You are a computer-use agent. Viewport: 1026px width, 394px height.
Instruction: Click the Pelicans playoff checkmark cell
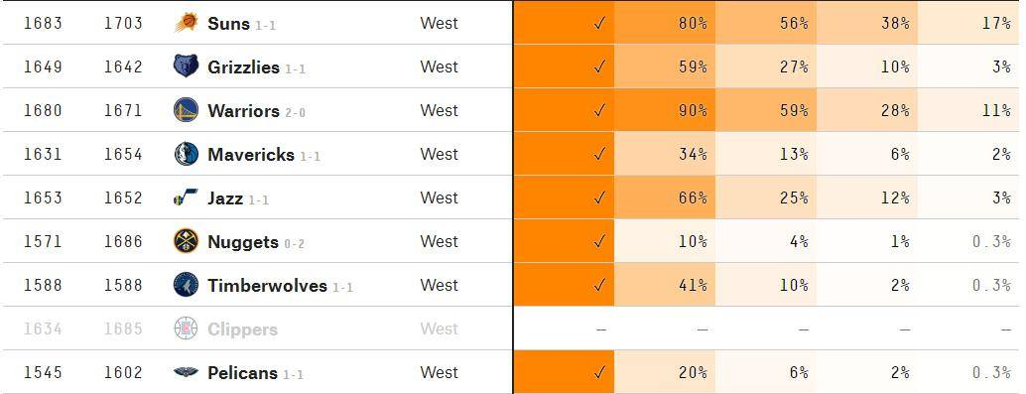564,372
